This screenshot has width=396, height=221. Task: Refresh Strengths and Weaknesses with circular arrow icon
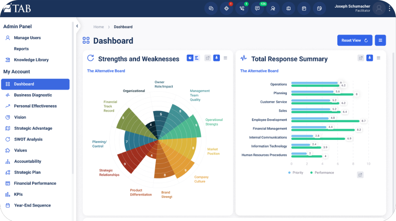coord(91,58)
